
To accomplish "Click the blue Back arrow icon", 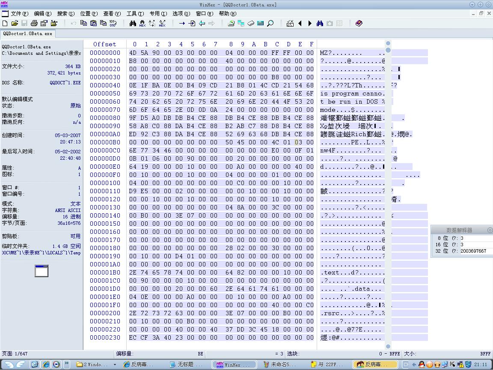I will pyautogui.click(x=202, y=23).
